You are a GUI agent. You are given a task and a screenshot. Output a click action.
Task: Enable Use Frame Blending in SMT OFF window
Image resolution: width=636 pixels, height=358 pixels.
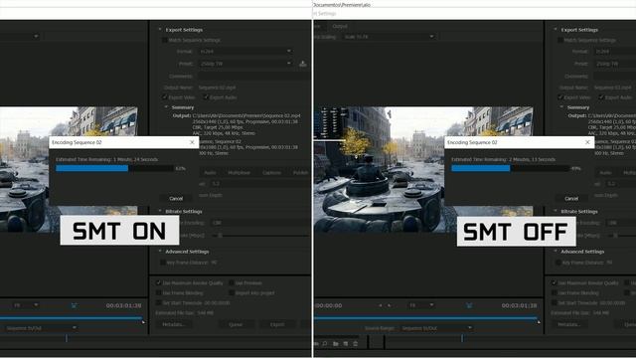click(554, 292)
